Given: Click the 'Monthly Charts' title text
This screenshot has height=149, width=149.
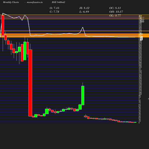Looking at the screenshot, I should [x=11, y=2].
